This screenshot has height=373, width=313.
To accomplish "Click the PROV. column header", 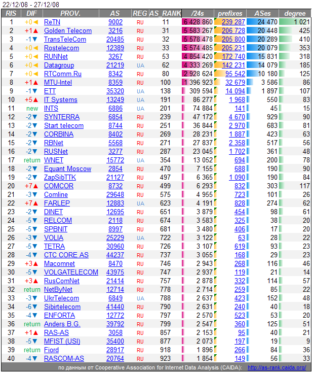I will coord(73,13).
